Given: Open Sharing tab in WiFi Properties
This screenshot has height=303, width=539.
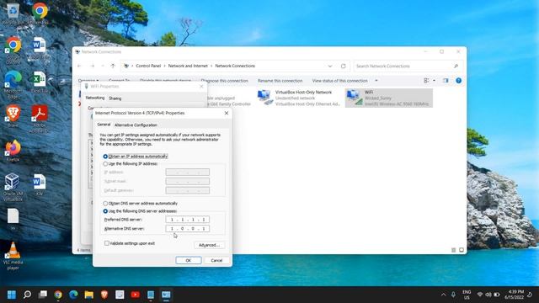Looking at the screenshot, I should (x=115, y=98).
